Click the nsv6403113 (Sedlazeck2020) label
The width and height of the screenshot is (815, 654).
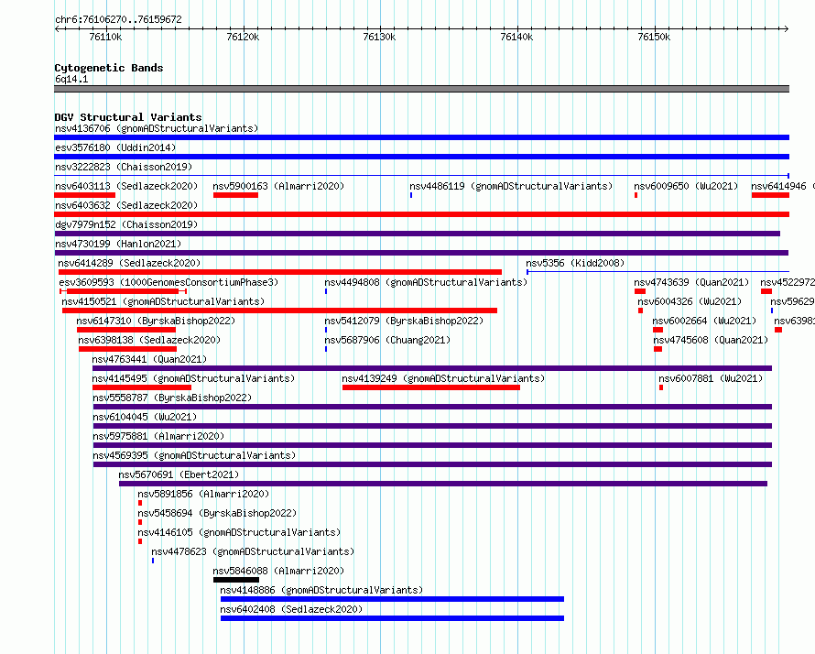[x=126, y=186]
